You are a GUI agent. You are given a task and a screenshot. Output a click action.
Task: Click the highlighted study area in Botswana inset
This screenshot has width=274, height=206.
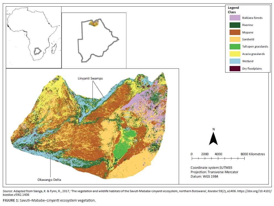coord(94,24)
